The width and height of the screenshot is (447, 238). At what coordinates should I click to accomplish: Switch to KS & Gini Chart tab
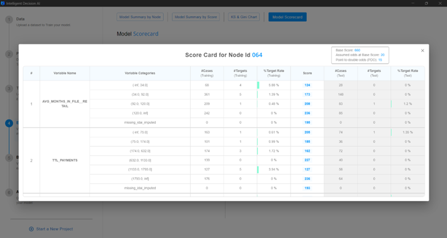[244, 17]
